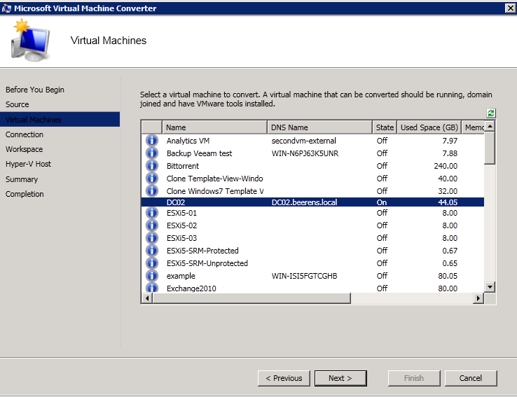Viewport: 517px width, 397px height.
Task: Click used space value 240.00
Action: point(446,166)
